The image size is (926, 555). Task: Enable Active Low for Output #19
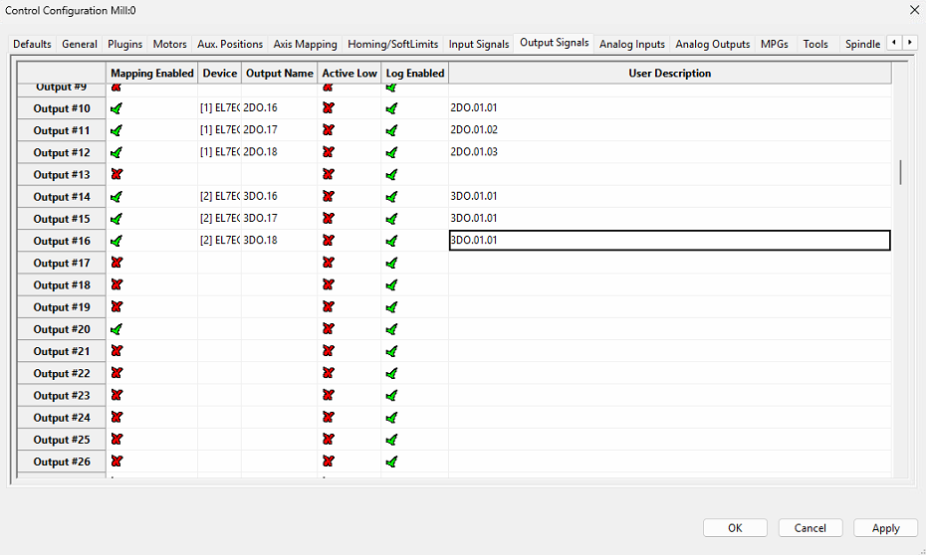pos(329,307)
